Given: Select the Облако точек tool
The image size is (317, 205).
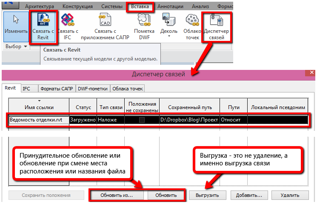Looking at the screenshot, I should coord(192,26).
